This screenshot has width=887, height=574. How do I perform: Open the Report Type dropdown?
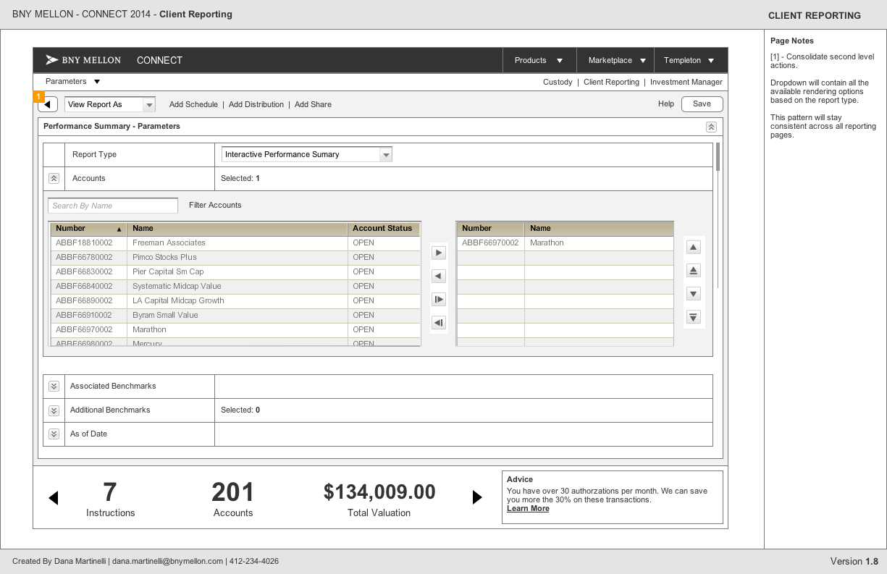[x=307, y=154]
